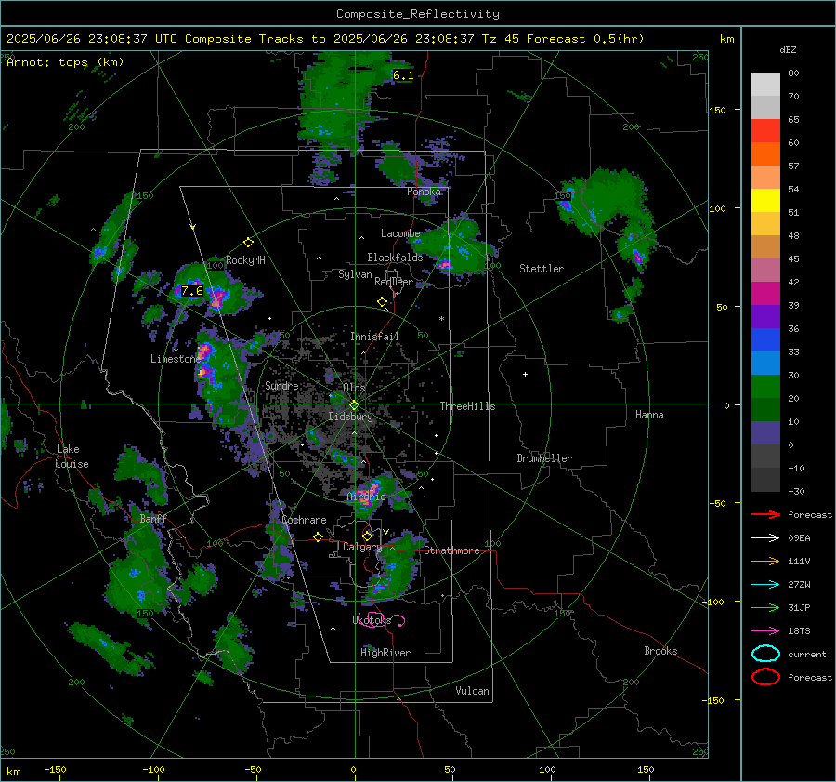Click the Drumheller city label

point(544,458)
